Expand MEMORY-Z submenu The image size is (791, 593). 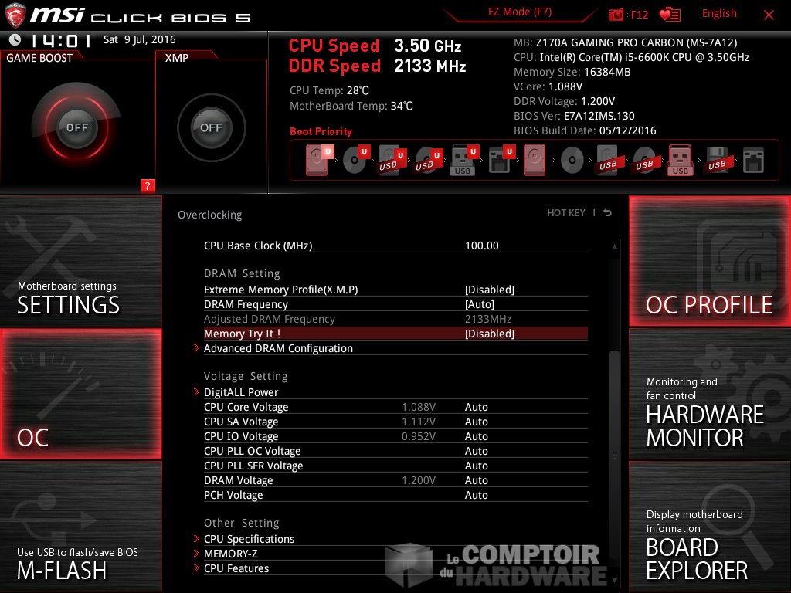pyautogui.click(x=230, y=553)
